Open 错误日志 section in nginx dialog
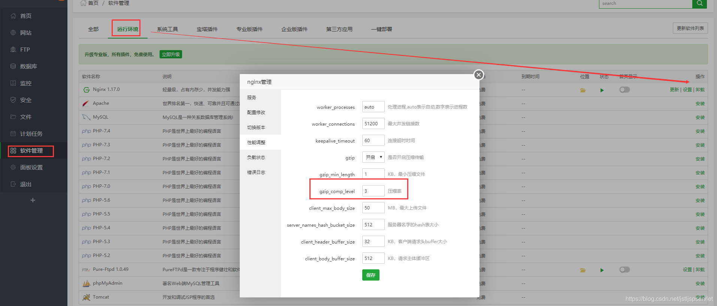The image size is (717, 306). pos(260,172)
